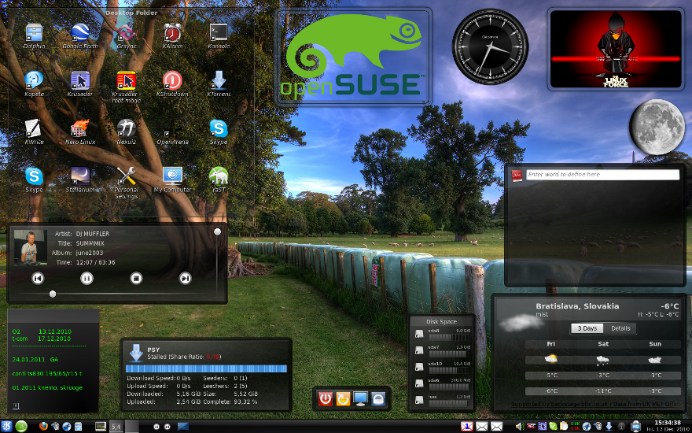This screenshot has width=692, height=433.
Task: Switch desktop using the pager showing 5,4
Action: pos(116,427)
